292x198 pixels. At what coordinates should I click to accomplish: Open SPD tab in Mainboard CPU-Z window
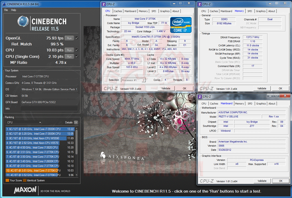[x=250, y=104]
